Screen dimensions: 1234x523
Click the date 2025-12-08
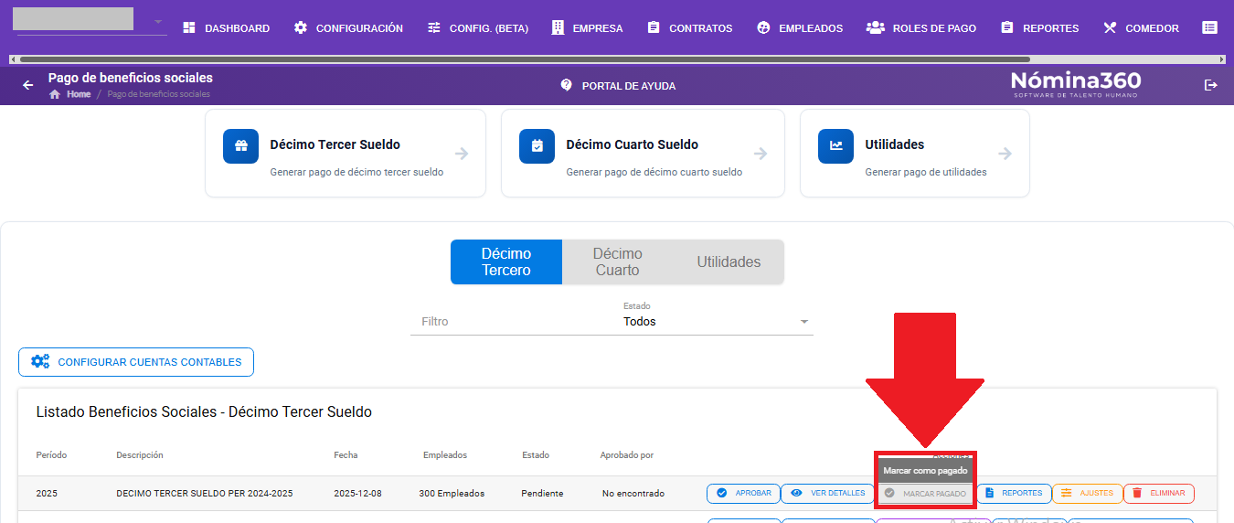357,494
